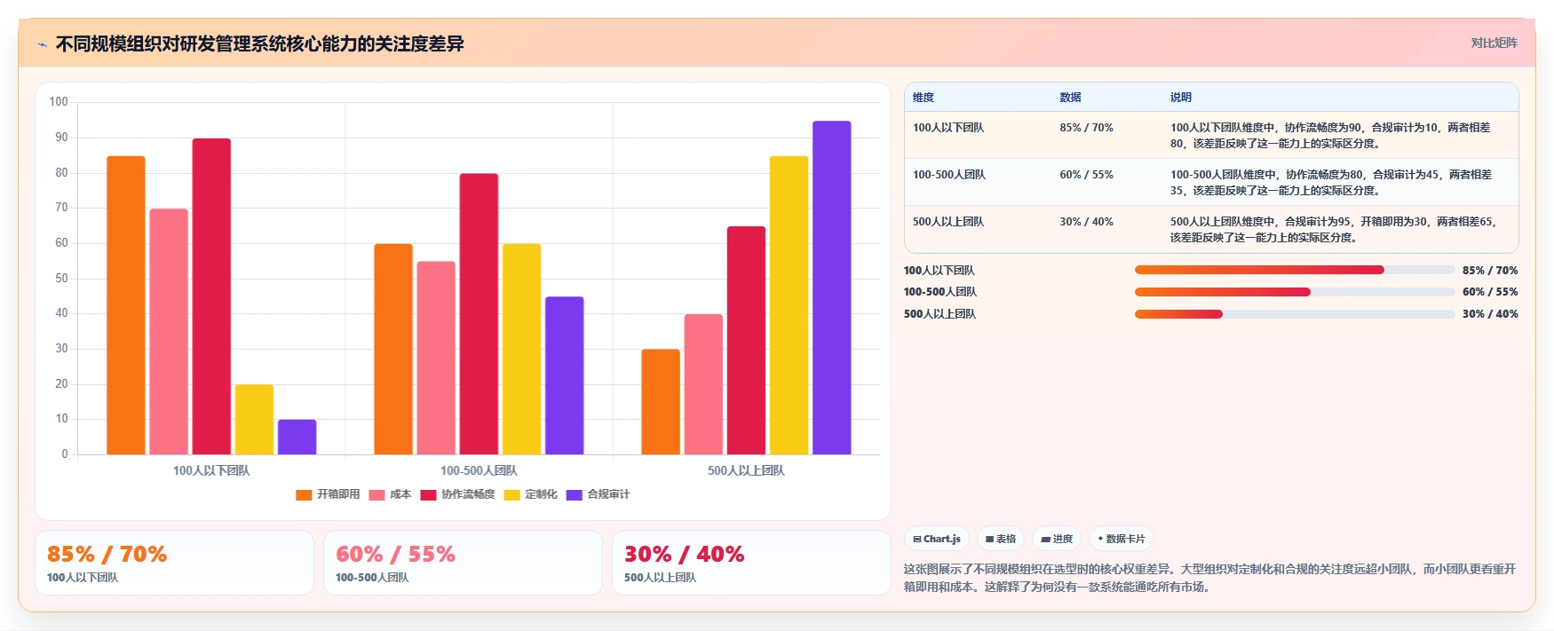Click the 表格 tag
The height and width of the screenshot is (631, 1554).
pyautogui.click(x=1001, y=539)
